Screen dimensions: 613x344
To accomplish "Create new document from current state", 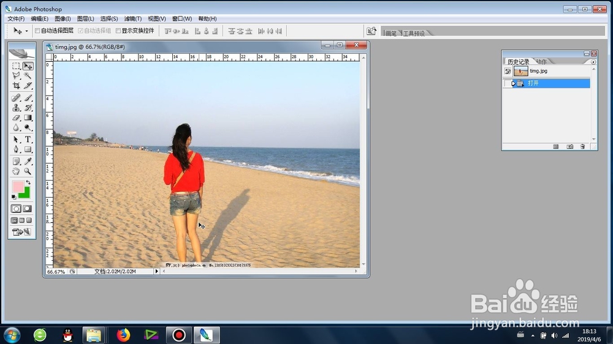I will tap(556, 146).
